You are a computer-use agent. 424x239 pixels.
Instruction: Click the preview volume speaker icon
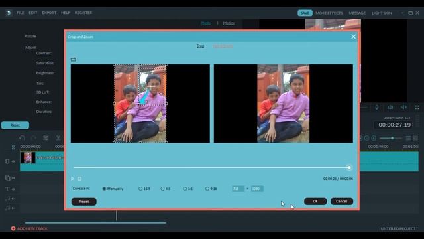[403, 108]
